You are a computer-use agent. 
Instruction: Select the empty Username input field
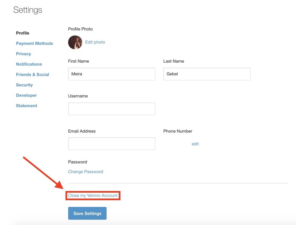click(x=112, y=109)
